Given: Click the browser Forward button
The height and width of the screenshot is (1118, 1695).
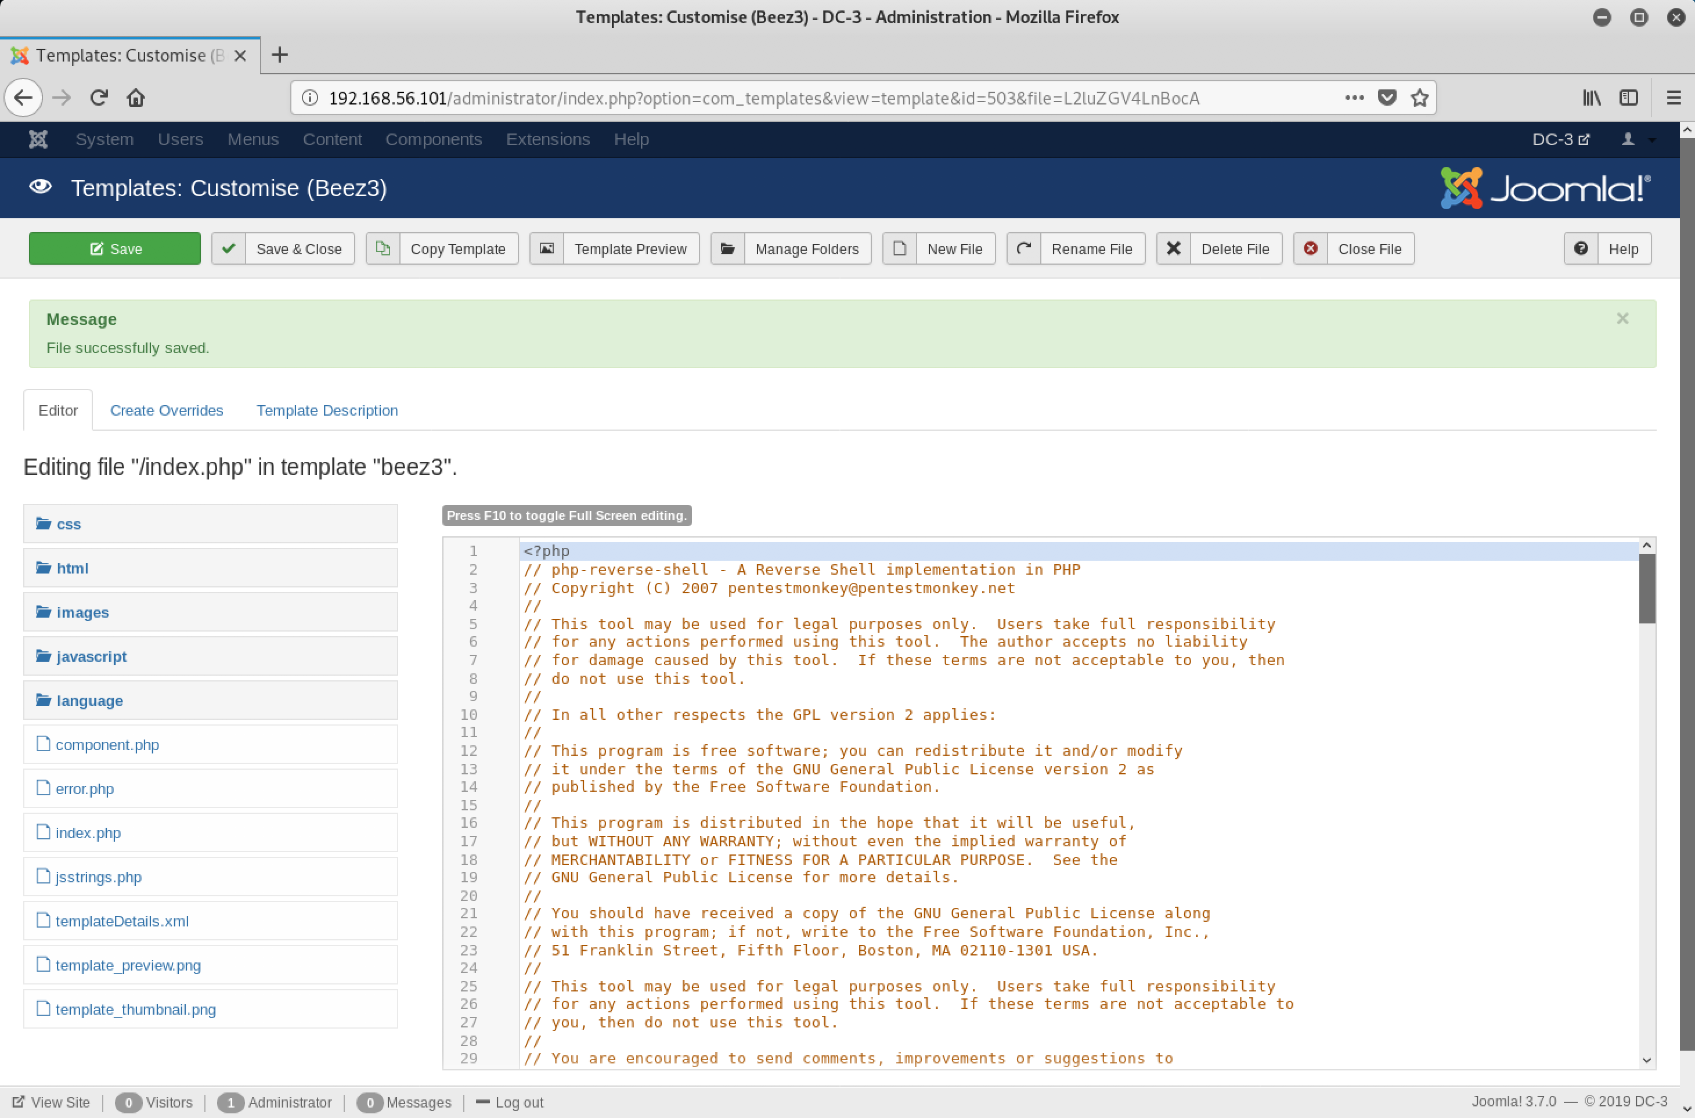Looking at the screenshot, I should (x=62, y=98).
